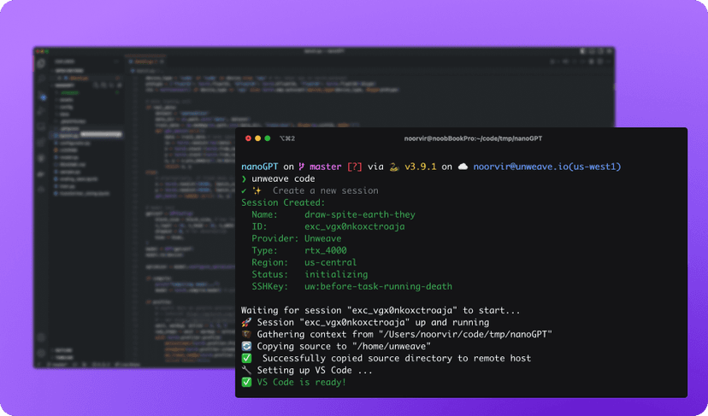Click the Status value initializing
Viewport: 708px width, 416px height.
pyautogui.click(x=336, y=274)
